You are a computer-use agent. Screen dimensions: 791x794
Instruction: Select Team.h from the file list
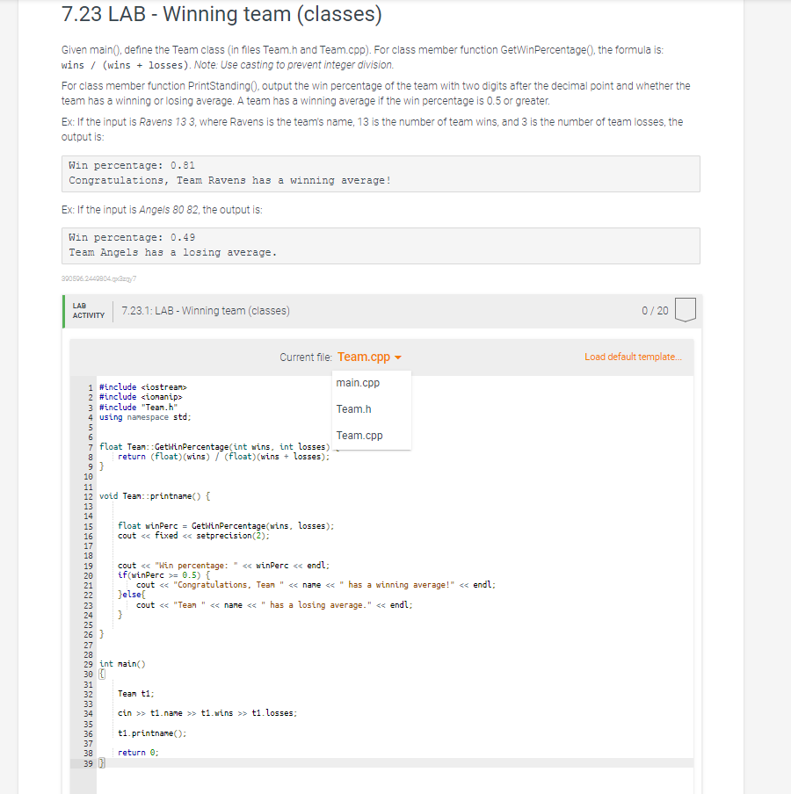pyautogui.click(x=353, y=409)
